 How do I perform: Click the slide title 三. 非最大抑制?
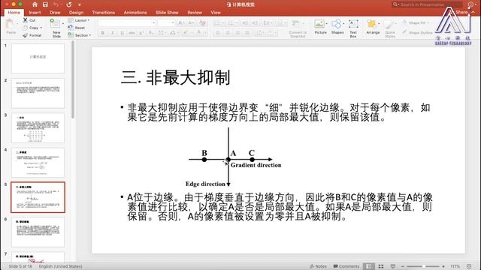pos(175,77)
